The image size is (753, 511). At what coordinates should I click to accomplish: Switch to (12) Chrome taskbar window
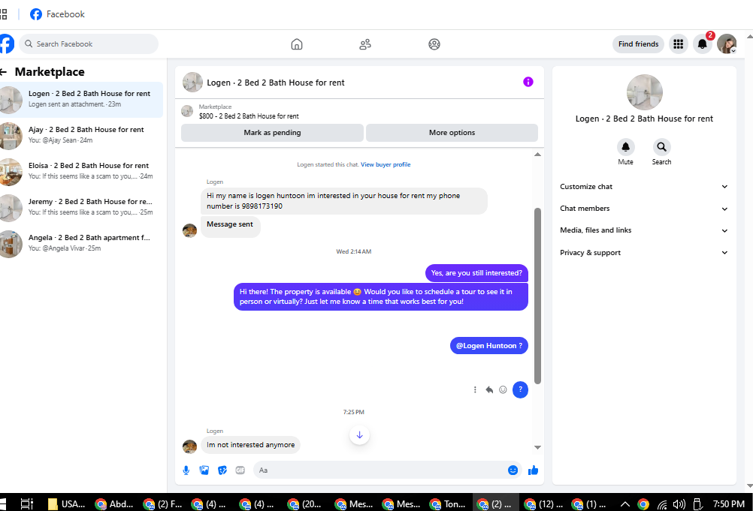pyautogui.click(x=543, y=503)
